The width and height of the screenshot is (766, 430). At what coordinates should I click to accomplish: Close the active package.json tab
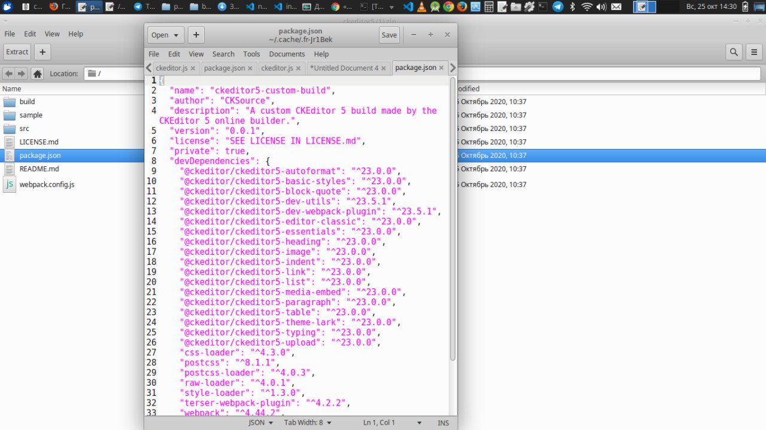pos(442,68)
